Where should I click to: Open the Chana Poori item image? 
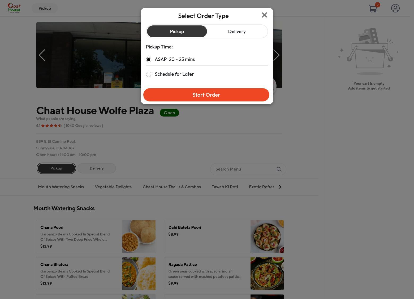[139, 236]
